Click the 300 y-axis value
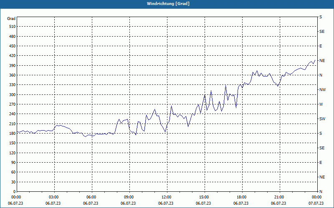Screen dimensions: 334x208 pos(13,95)
